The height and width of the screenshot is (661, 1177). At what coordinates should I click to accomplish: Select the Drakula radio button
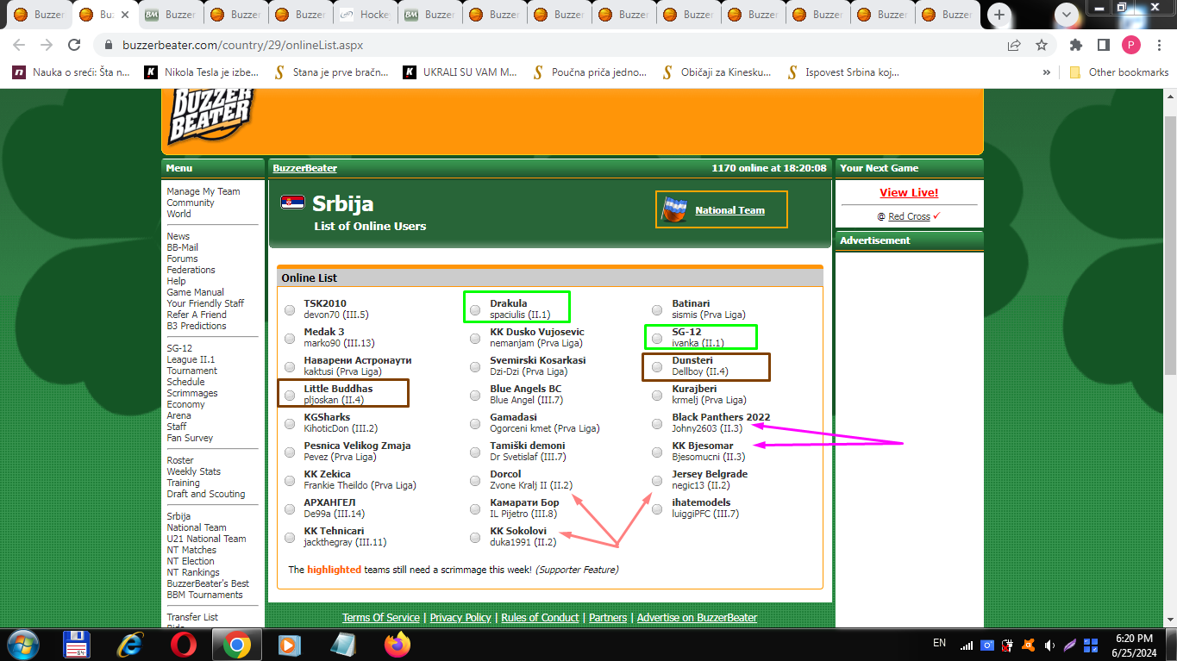tap(475, 309)
